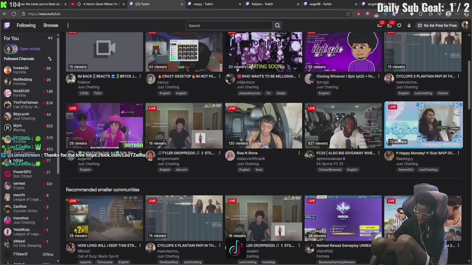
Task: Open the ilytxgic 55 viewers thumbnail
Action: click(343, 52)
